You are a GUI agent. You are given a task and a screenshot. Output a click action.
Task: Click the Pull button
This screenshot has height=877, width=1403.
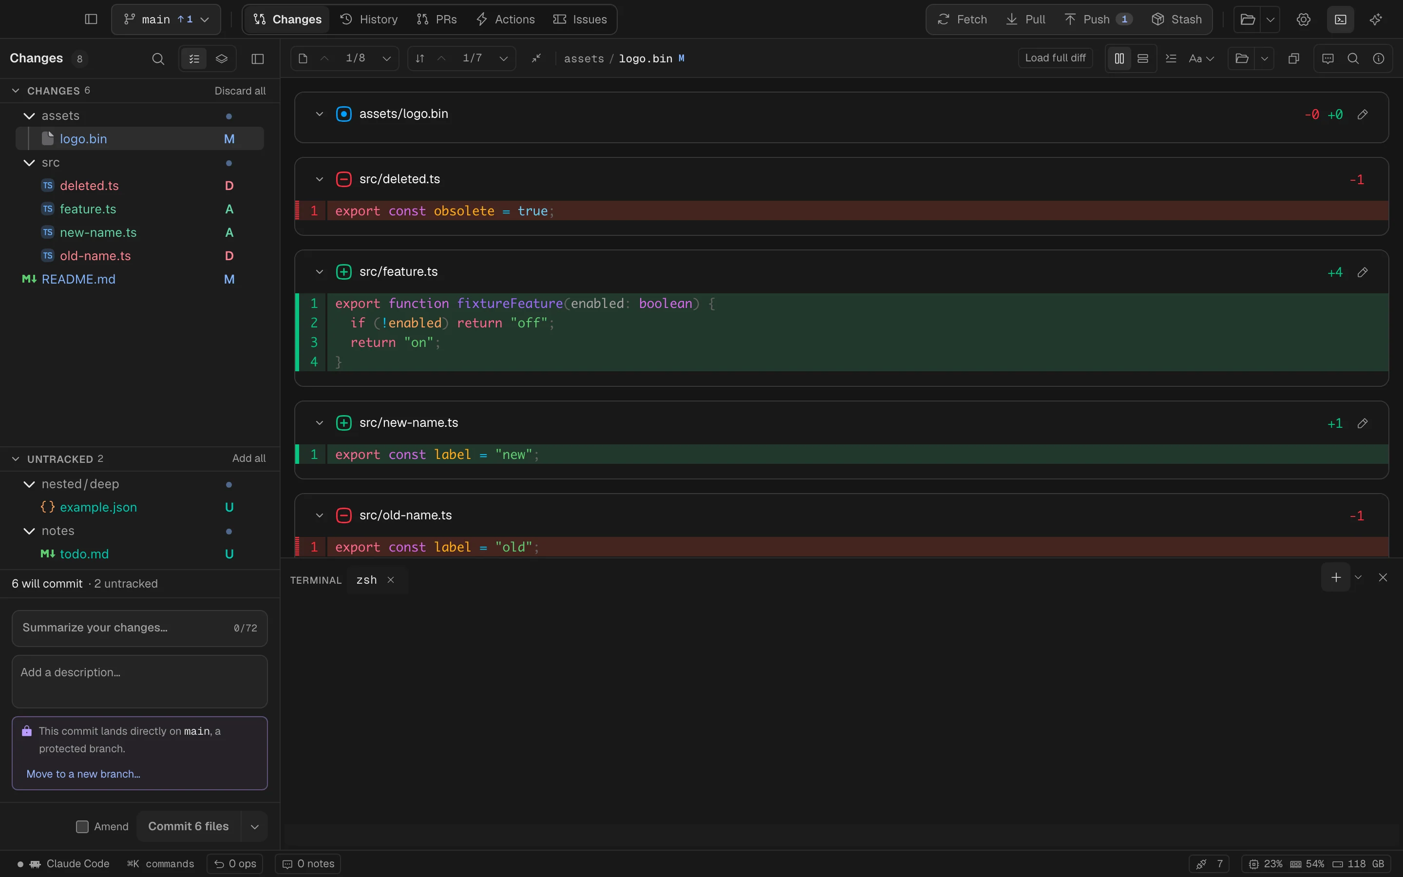pyautogui.click(x=1025, y=19)
